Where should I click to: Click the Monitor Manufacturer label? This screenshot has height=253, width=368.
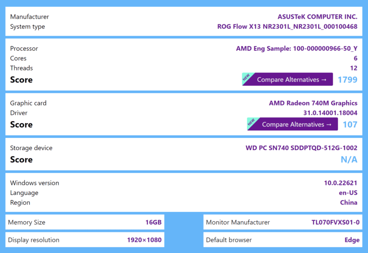coord(238,222)
